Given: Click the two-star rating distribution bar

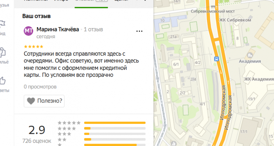Looking at the screenshot, I should point(115,139).
